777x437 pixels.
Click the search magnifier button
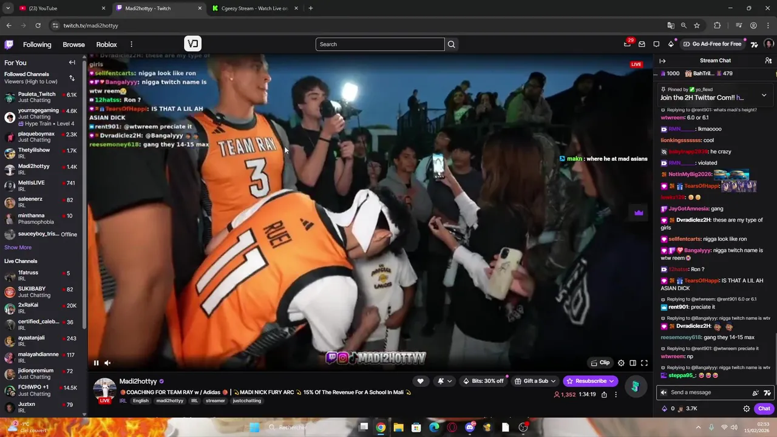[451, 44]
